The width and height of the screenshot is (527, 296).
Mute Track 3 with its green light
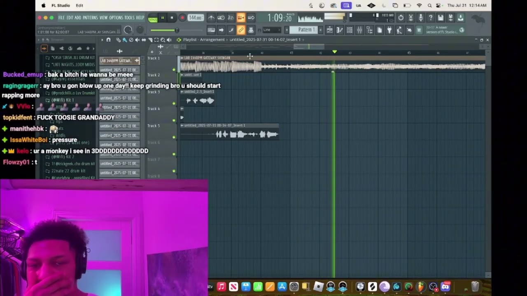[174, 103]
